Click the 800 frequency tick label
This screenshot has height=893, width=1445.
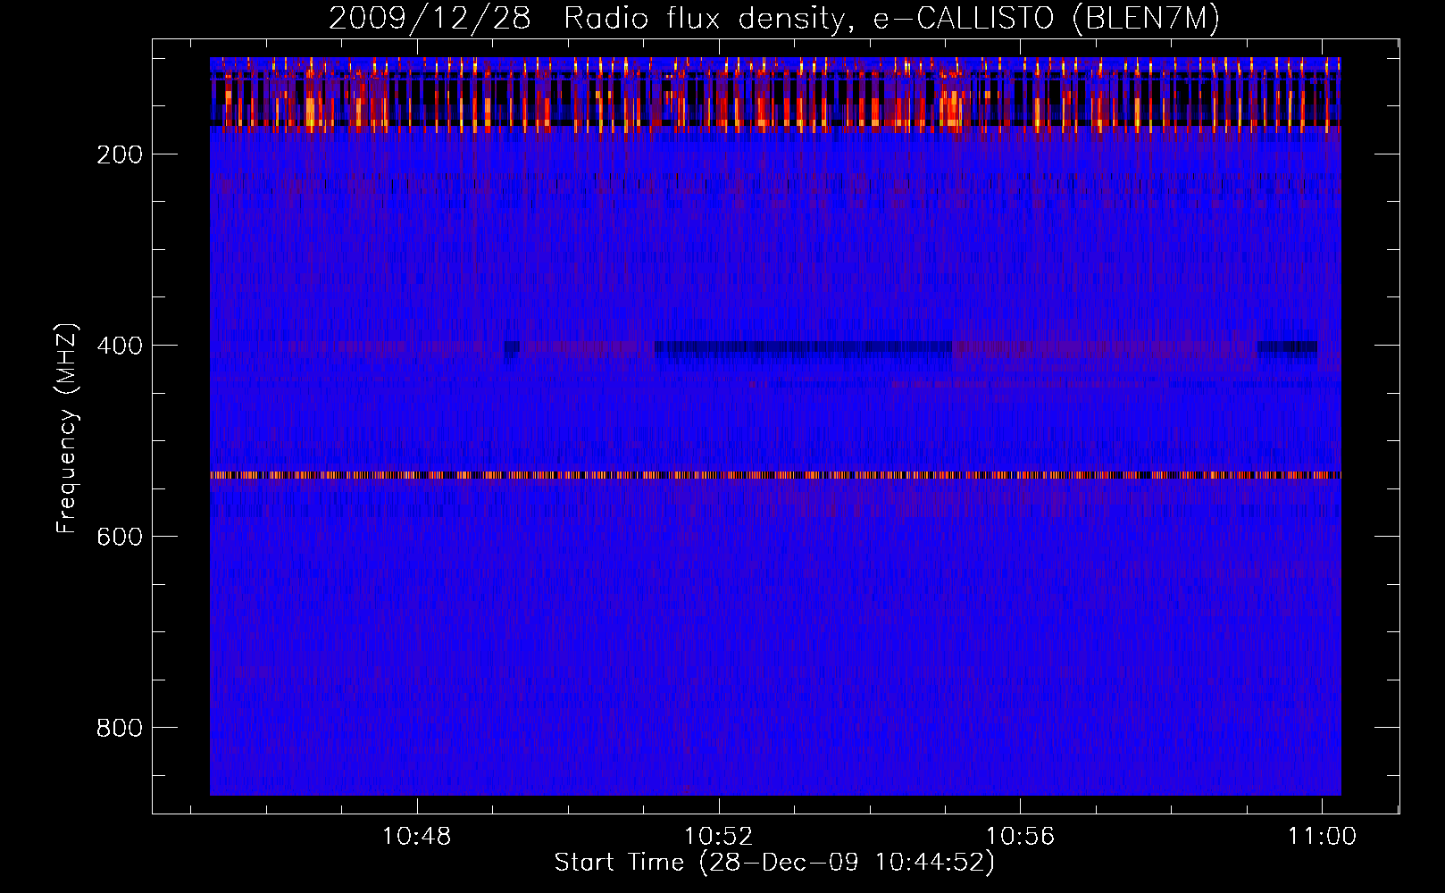pyautogui.click(x=120, y=728)
